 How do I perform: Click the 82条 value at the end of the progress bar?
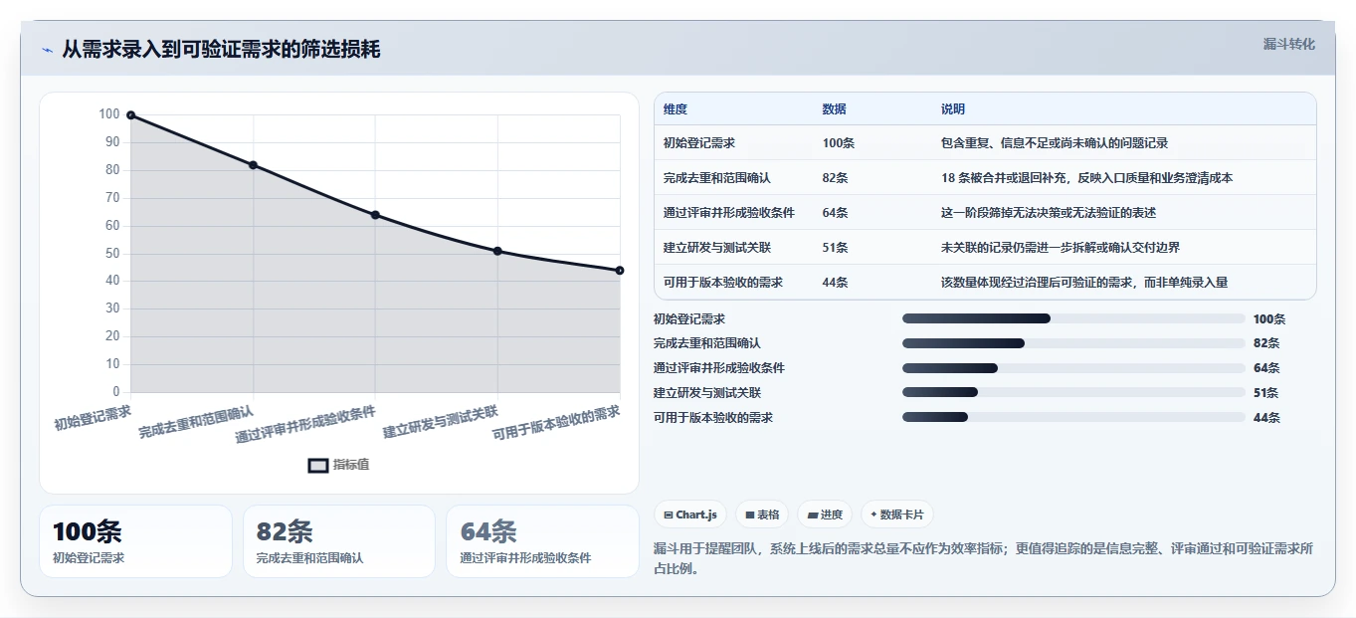(1266, 343)
